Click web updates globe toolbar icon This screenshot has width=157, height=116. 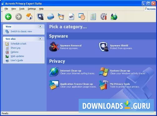click(x=114, y=17)
